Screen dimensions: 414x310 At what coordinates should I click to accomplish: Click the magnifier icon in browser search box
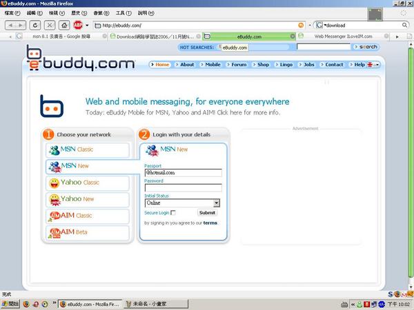(x=404, y=25)
